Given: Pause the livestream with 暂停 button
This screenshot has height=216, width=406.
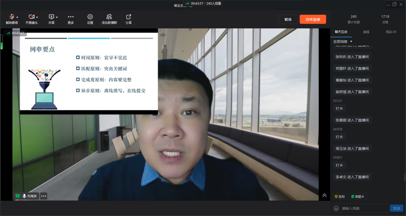Looking at the screenshot, I should point(288,19).
